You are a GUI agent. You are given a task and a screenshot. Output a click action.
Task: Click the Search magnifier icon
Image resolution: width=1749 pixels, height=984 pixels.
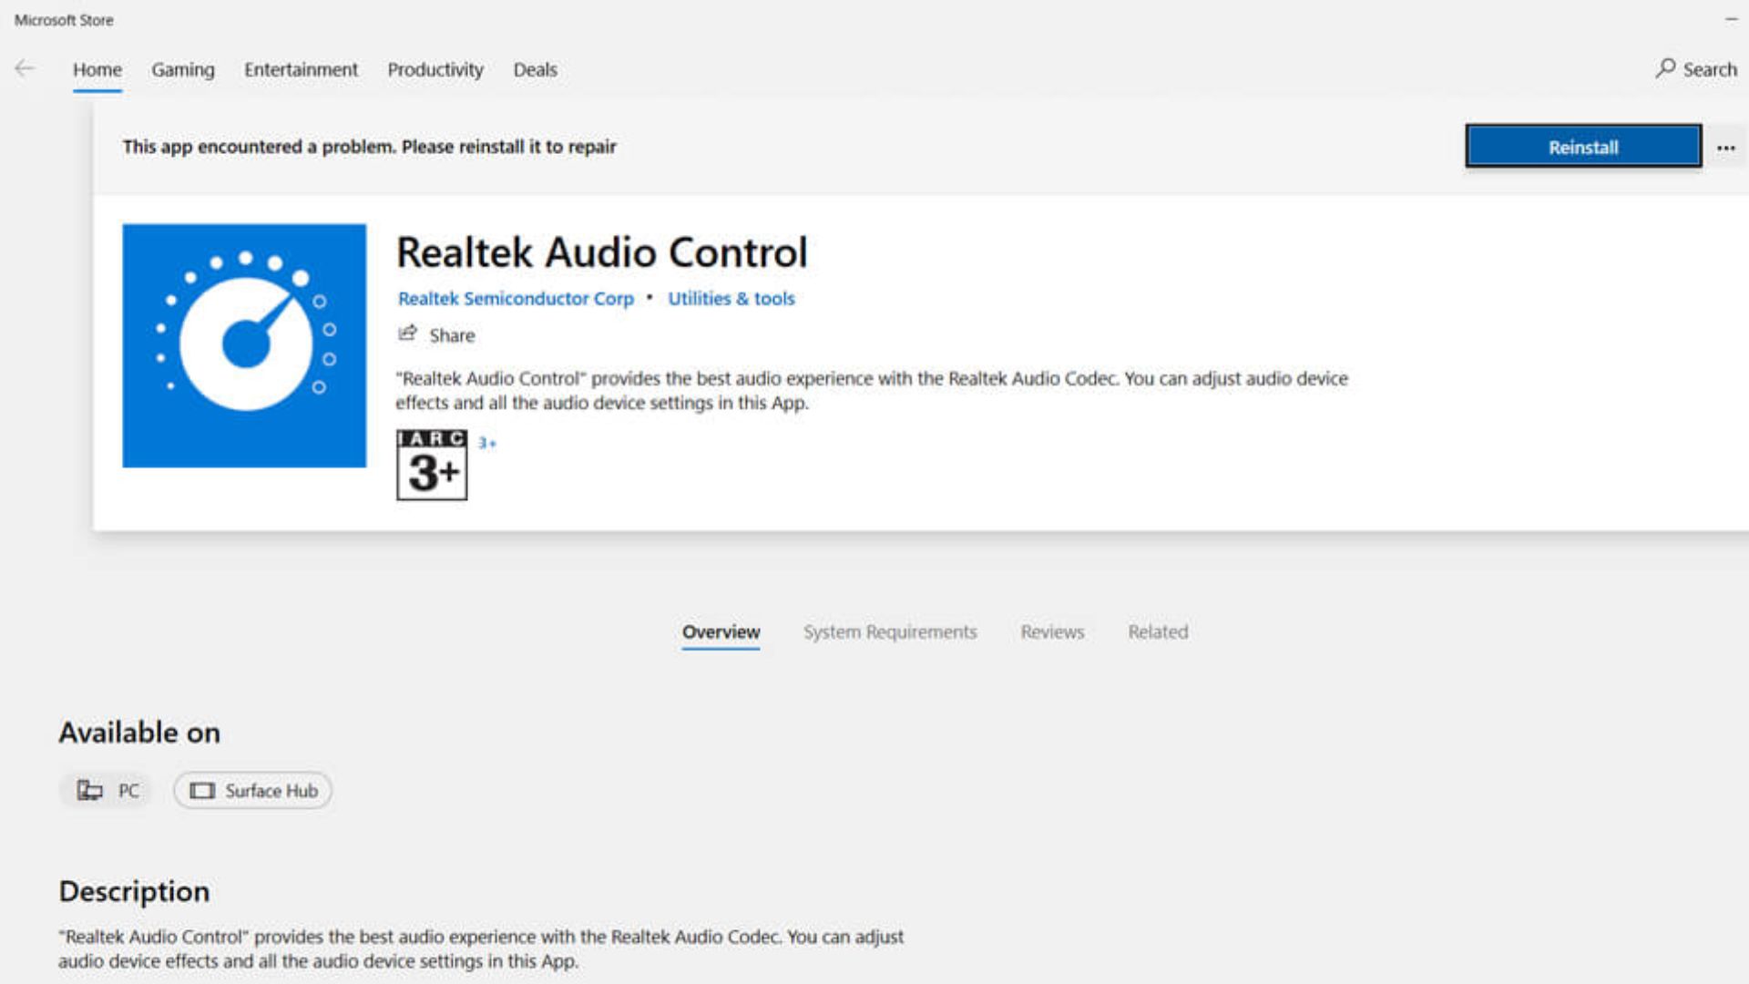(x=1665, y=68)
